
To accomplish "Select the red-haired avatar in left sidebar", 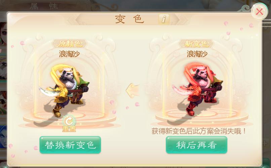I will [3, 103].
